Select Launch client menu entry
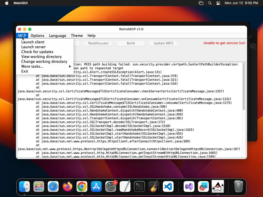The image size is (263, 197). pos(45,42)
